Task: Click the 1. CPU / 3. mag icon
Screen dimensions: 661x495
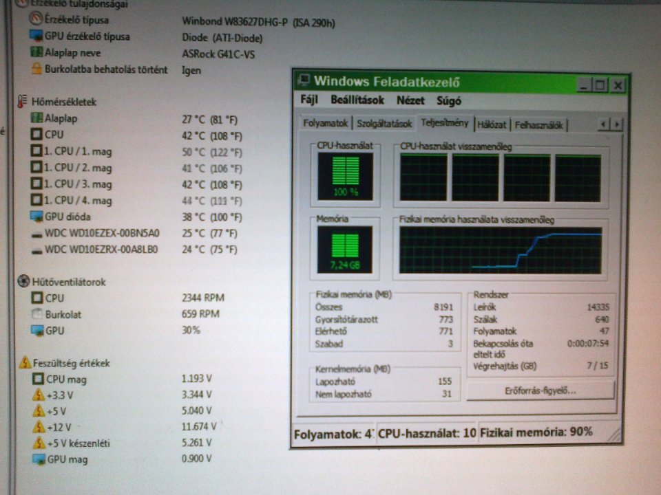Action: pyautogui.click(x=36, y=184)
